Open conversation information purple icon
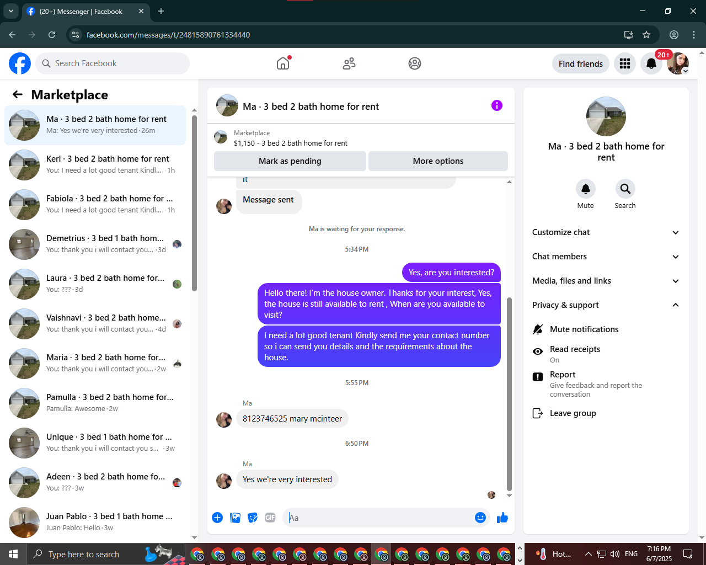 pos(497,105)
